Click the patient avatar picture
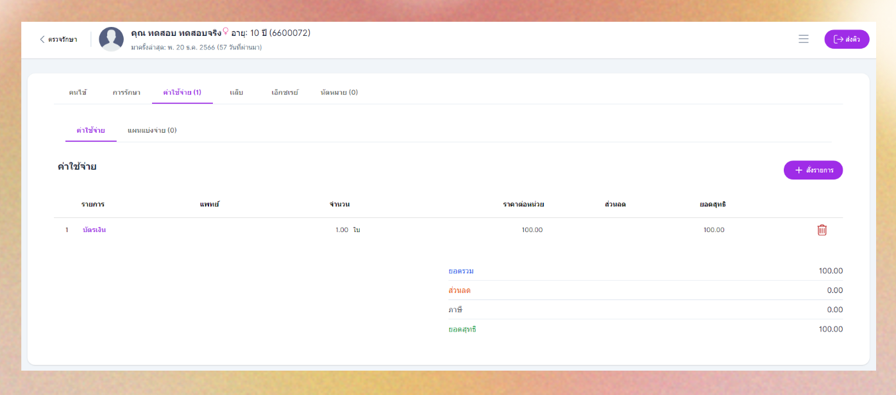 pyautogui.click(x=111, y=39)
